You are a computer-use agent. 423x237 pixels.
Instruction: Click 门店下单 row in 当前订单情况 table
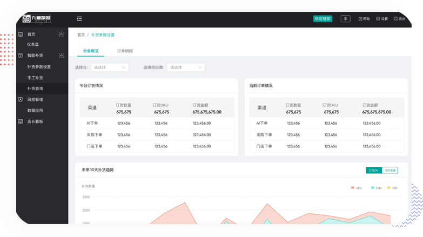click(327, 146)
